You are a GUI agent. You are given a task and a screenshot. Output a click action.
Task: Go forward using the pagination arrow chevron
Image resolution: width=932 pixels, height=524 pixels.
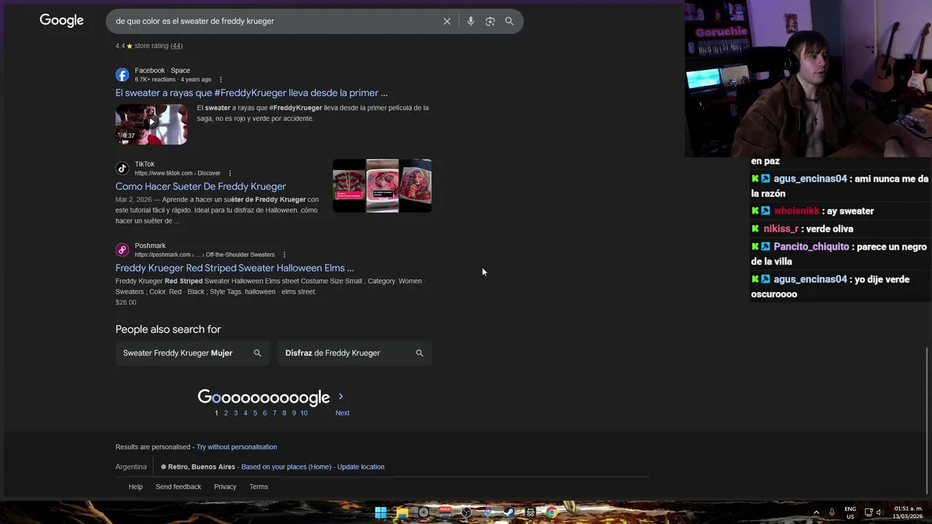pyautogui.click(x=341, y=397)
